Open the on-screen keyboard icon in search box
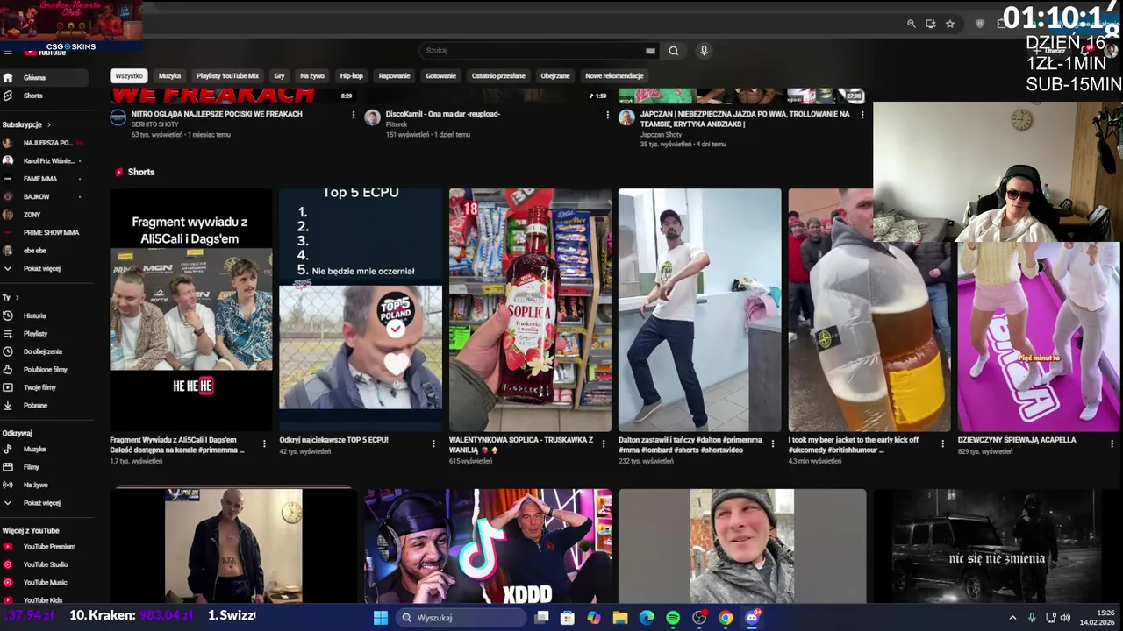The height and width of the screenshot is (631, 1123). 650,51
